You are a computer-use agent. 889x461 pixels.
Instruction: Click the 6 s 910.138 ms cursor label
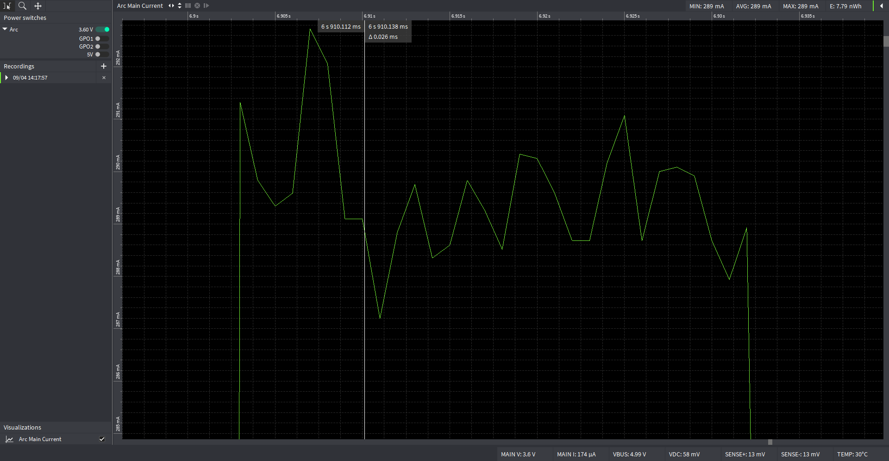(x=388, y=27)
